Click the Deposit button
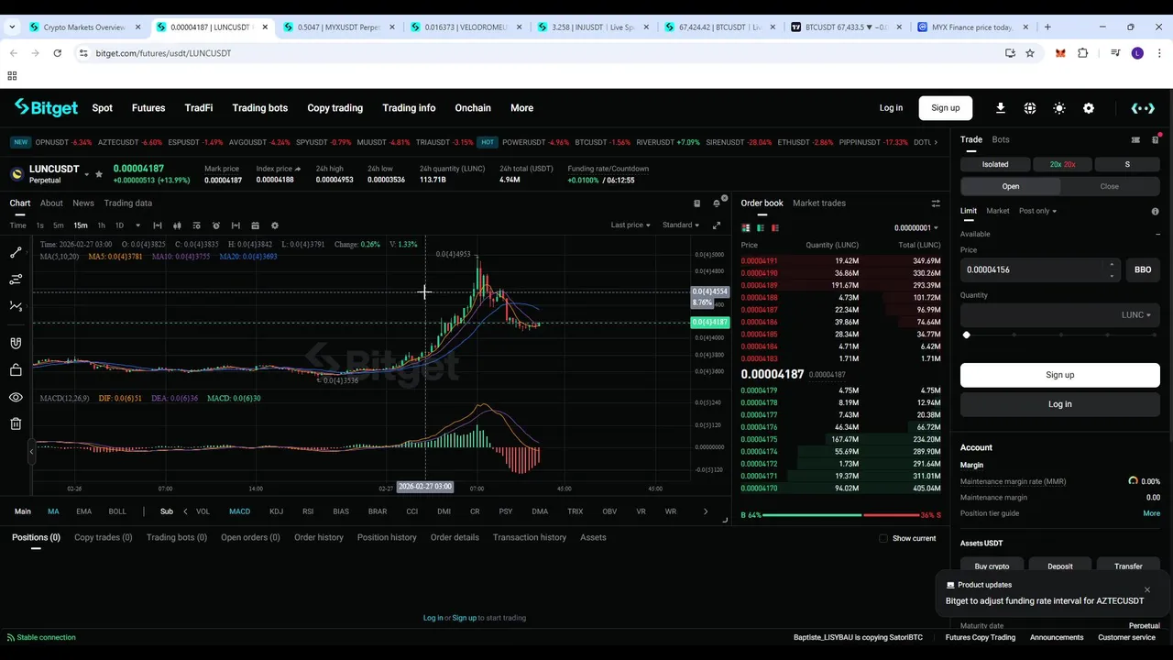Screen dimensions: 1173x660 [x=1060, y=566]
